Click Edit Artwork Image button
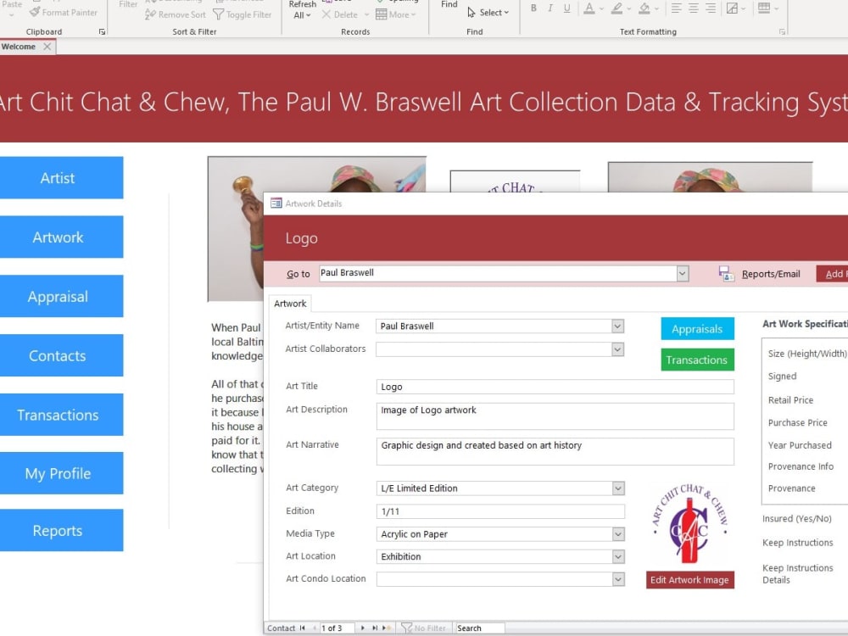 pos(689,580)
